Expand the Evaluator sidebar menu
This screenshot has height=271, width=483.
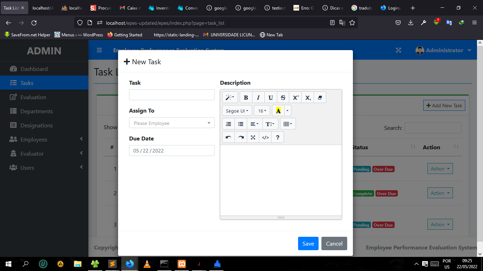[x=44, y=153]
